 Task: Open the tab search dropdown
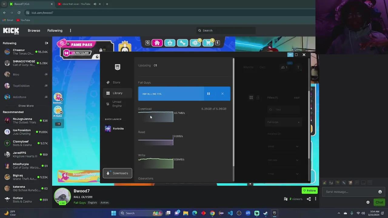tap(4, 4)
